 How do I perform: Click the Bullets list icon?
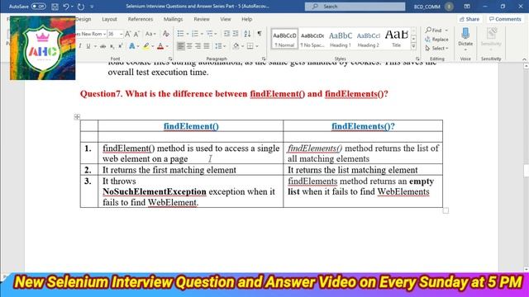(x=180, y=34)
